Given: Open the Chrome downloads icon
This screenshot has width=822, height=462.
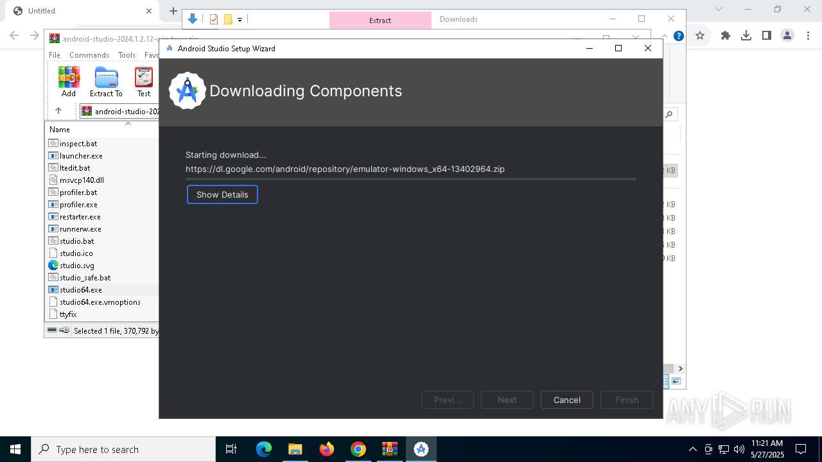Looking at the screenshot, I should pos(746,36).
